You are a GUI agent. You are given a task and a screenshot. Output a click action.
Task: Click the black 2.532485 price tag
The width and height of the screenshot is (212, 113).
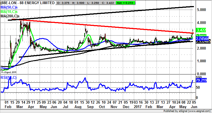coord(203,42)
